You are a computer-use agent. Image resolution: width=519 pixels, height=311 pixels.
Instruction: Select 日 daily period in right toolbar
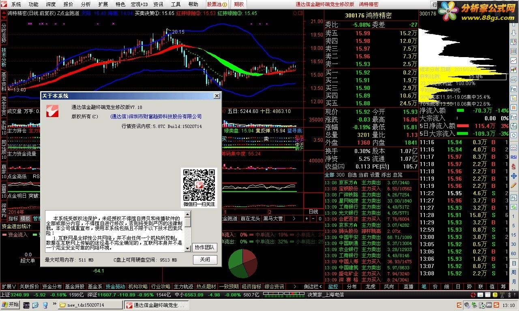pyautogui.click(x=514, y=263)
